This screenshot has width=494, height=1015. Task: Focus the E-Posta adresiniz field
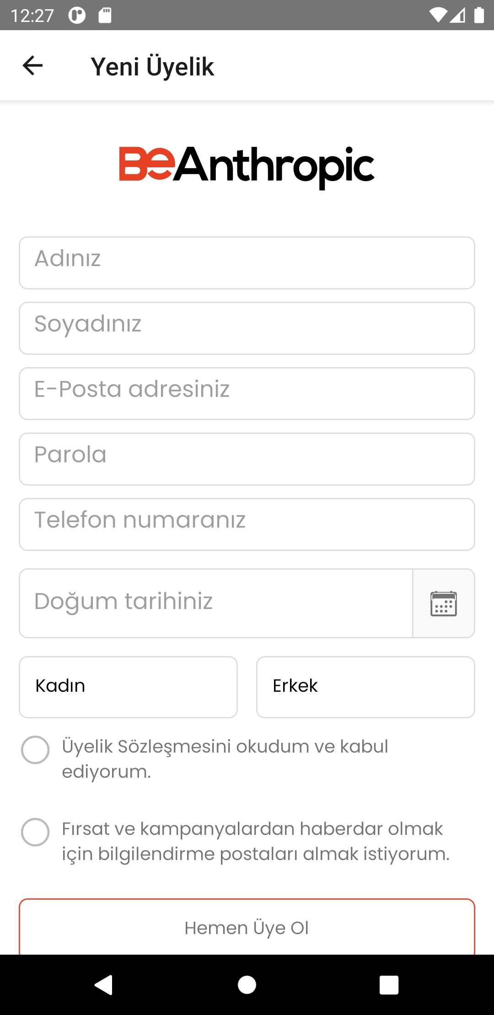tap(247, 394)
